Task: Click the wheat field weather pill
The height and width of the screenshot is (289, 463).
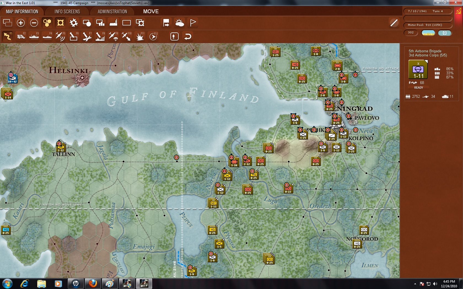Action: tap(428, 33)
